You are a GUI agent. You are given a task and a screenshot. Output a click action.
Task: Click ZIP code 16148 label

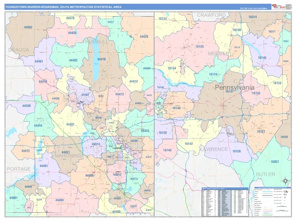coord(176,108)
